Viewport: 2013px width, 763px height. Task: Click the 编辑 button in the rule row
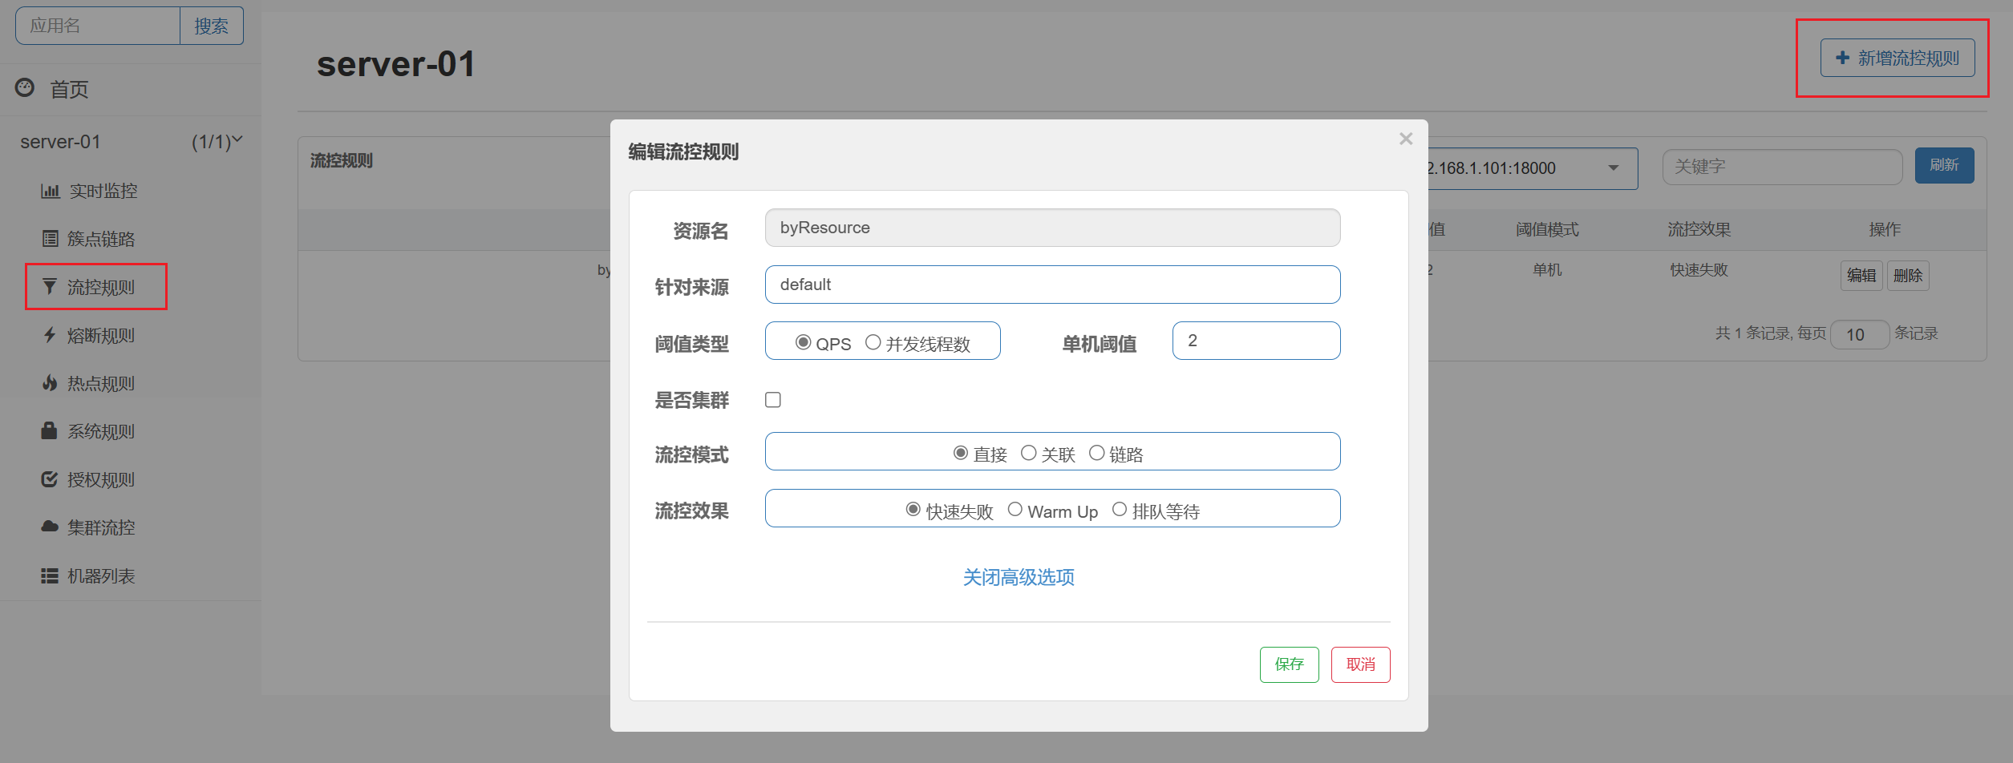pyautogui.click(x=1861, y=275)
